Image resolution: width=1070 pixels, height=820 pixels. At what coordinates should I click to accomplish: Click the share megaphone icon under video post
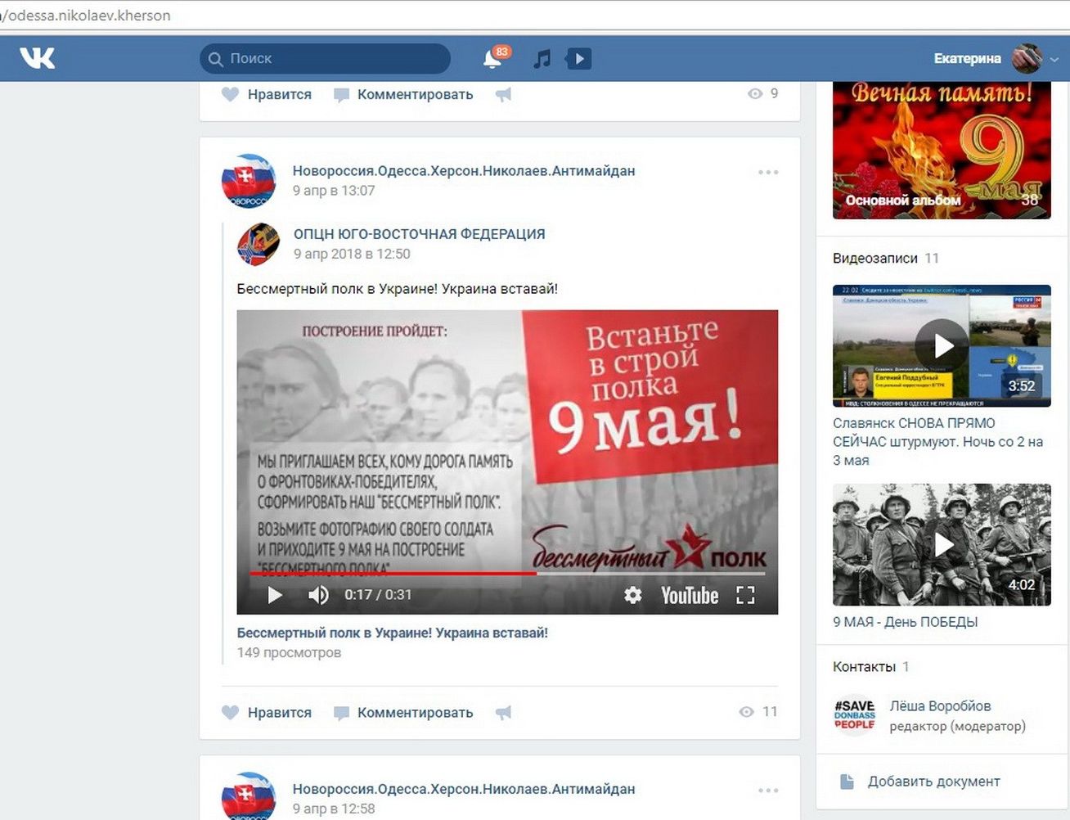coord(504,713)
